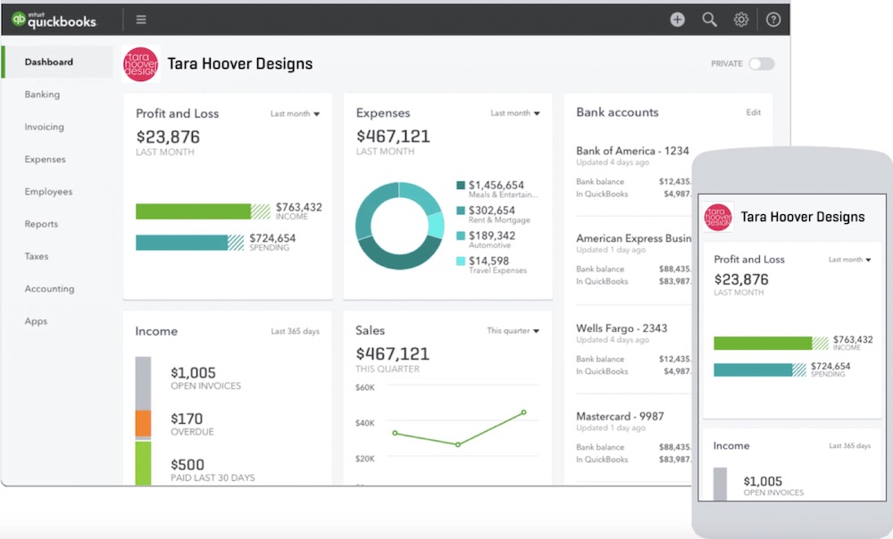Click the company logo in the phone view
The image size is (893, 539).
coord(718,217)
